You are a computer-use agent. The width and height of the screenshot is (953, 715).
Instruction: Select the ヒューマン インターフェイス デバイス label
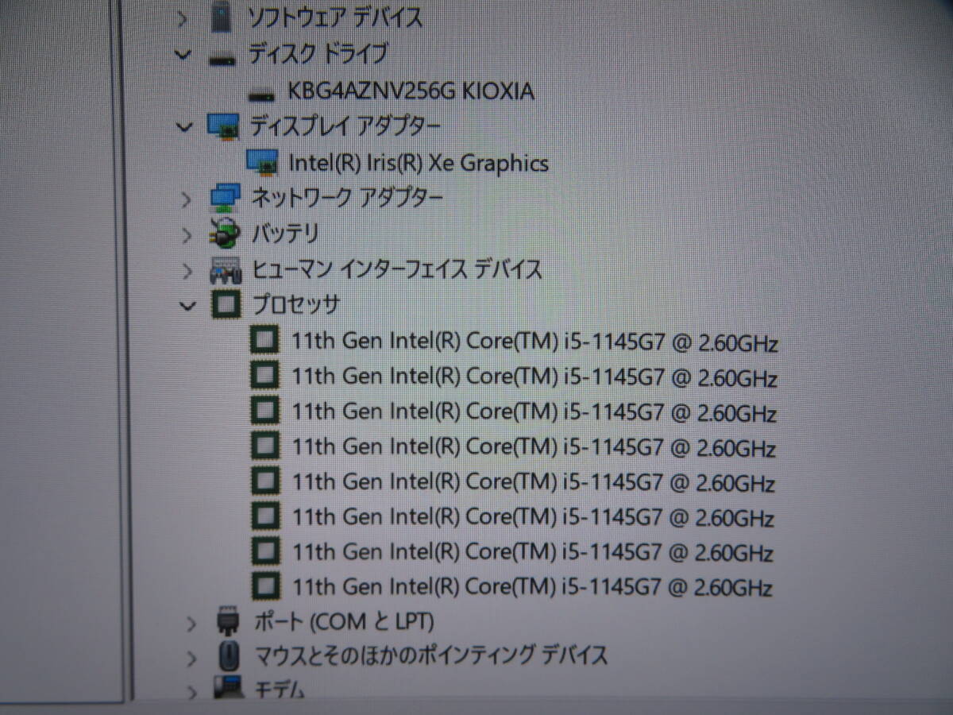click(398, 269)
